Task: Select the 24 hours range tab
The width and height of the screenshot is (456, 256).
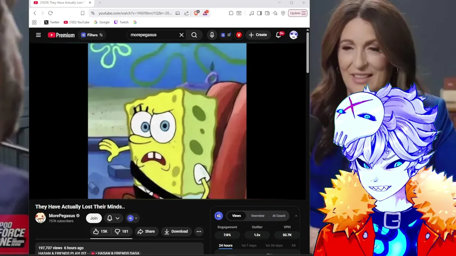Action: pyautogui.click(x=226, y=246)
